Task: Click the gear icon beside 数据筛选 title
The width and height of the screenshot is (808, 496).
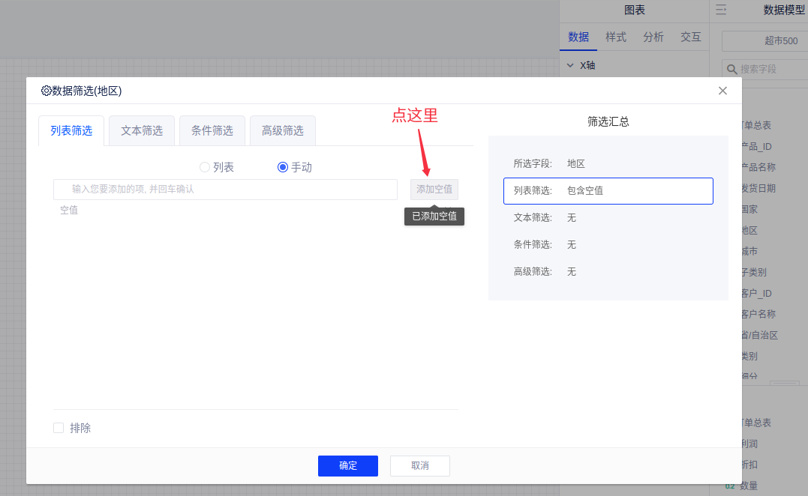Action: click(46, 91)
